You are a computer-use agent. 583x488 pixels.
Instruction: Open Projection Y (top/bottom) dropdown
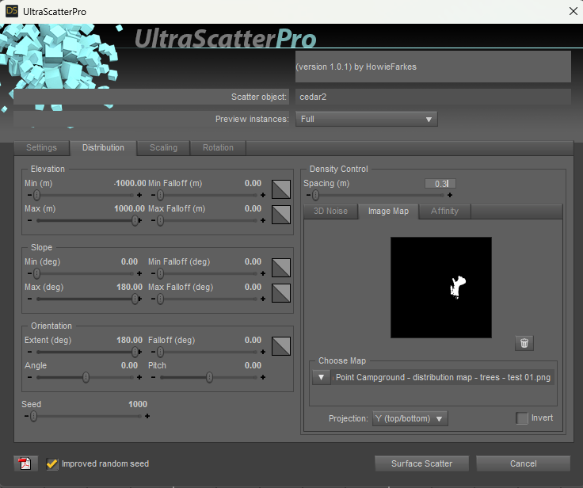[410, 418]
